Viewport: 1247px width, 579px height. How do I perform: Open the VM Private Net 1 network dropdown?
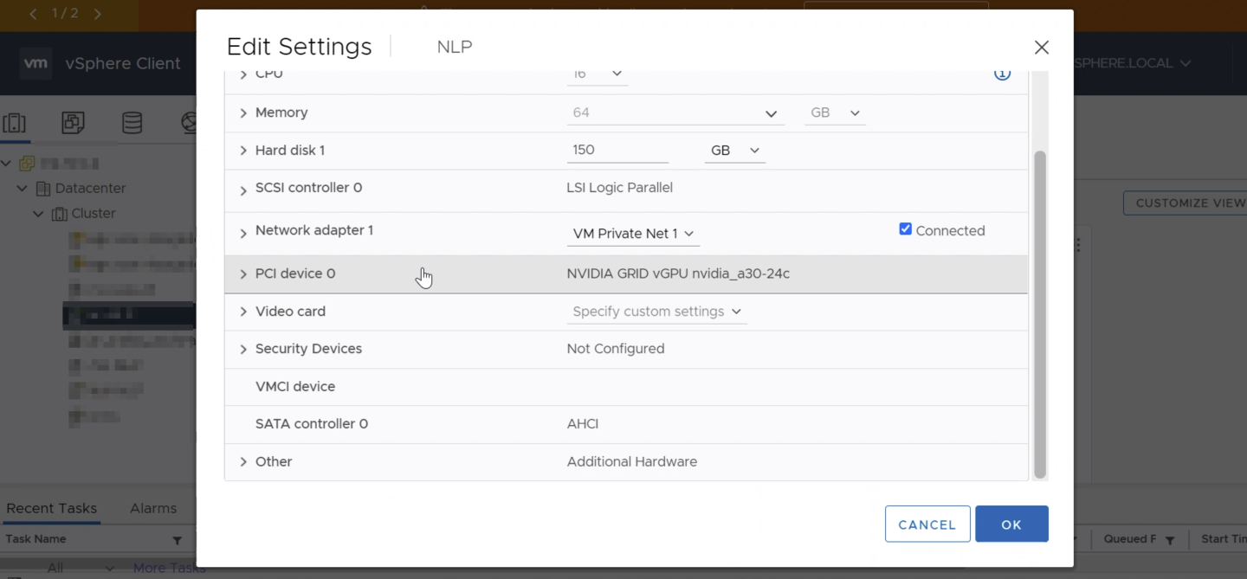tap(633, 234)
